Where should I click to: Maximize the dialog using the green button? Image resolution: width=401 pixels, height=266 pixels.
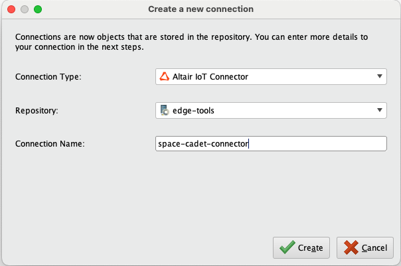click(x=37, y=10)
